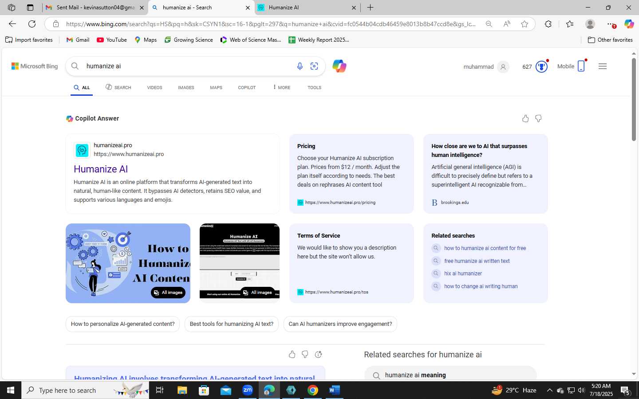
Task: Open the Humanize AI result title link
Action: (101, 169)
